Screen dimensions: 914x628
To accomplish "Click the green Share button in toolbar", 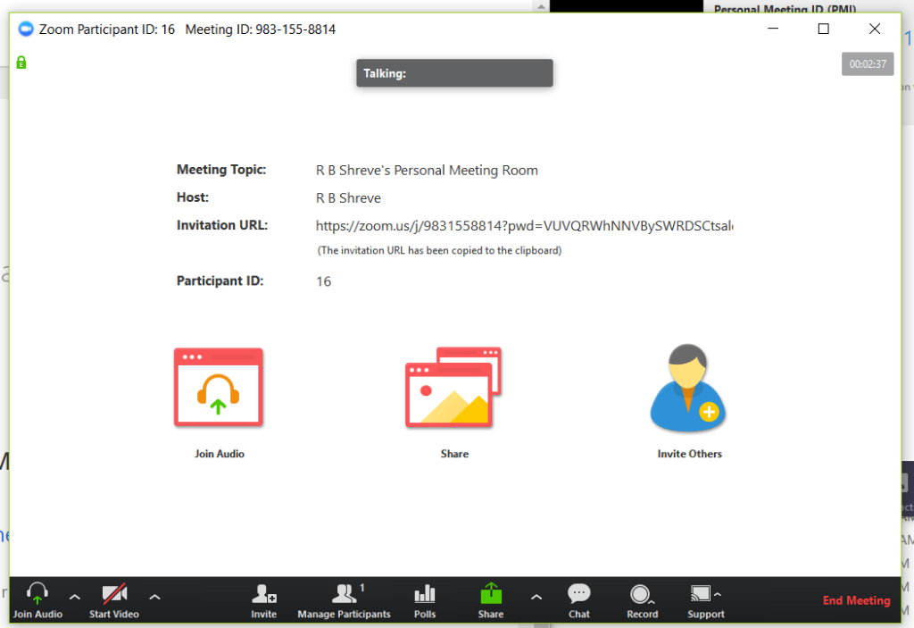I will click(x=491, y=600).
